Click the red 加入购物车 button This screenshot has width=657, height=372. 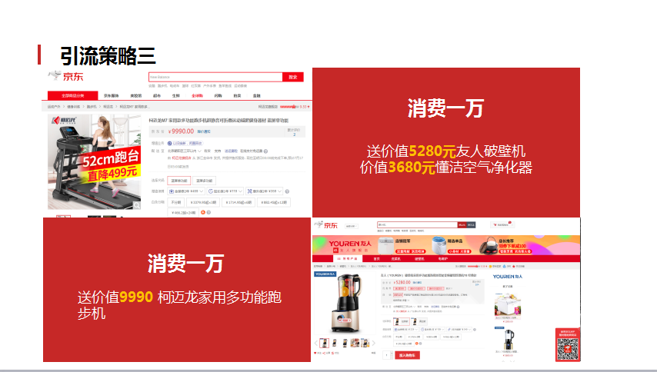pyautogui.click(x=407, y=355)
